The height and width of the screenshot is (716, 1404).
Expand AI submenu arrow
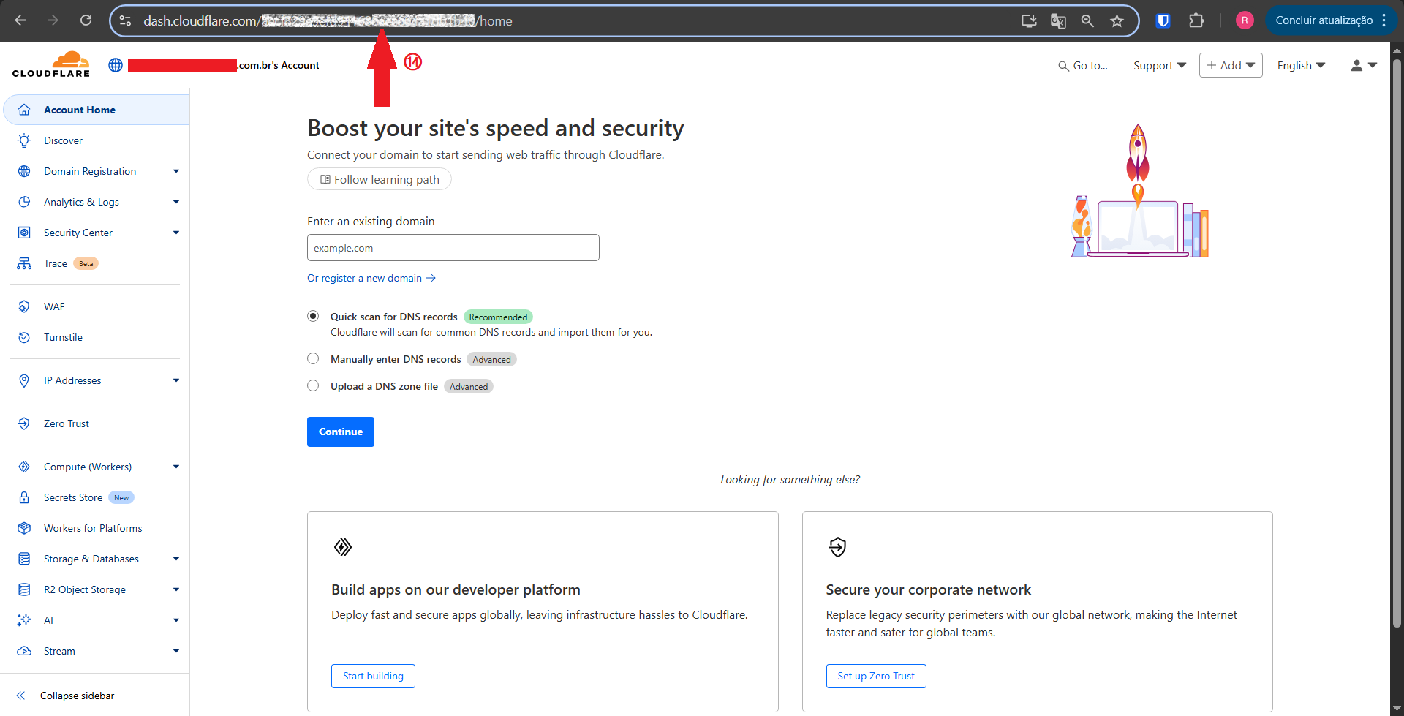tap(176, 620)
